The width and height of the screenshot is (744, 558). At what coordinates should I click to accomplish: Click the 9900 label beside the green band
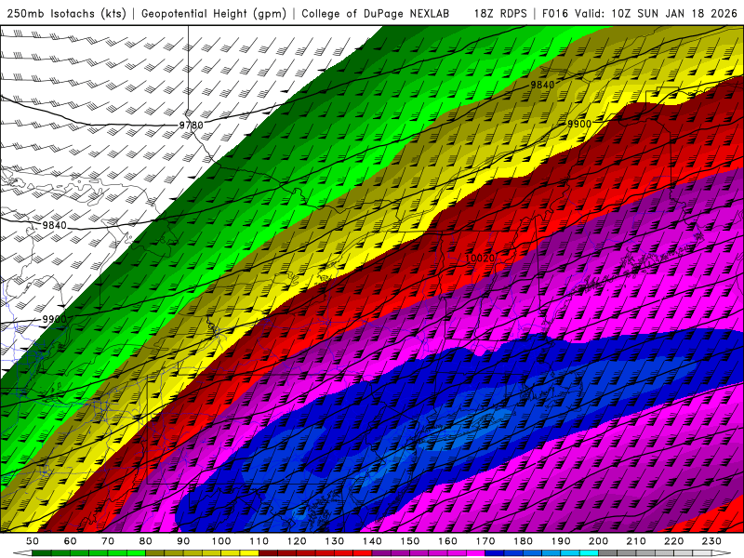coord(55,319)
